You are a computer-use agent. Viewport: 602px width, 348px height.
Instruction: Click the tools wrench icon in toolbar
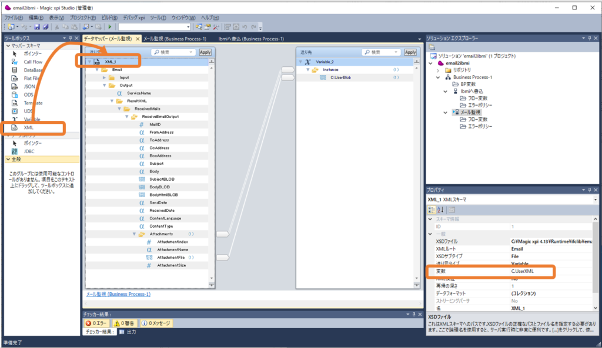click(x=216, y=27)
